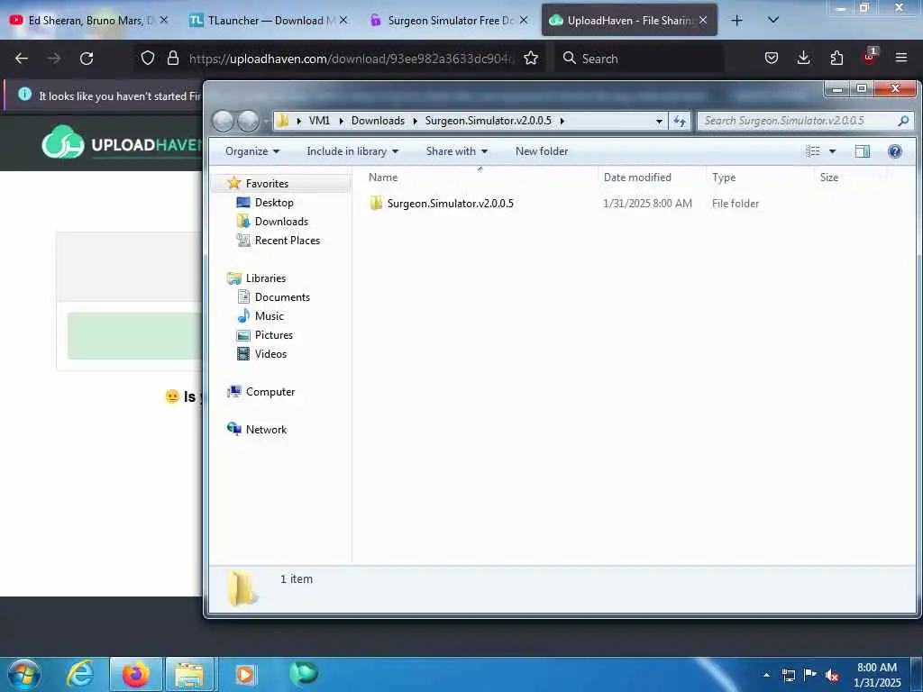923x692 pixels.
Task: Create a New folder
Action: tap(542, 151)
